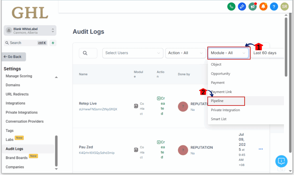Open the SR user avatar menu
Image resolution: width=294 pixels, height=175 pixels.
coord(285,6)
